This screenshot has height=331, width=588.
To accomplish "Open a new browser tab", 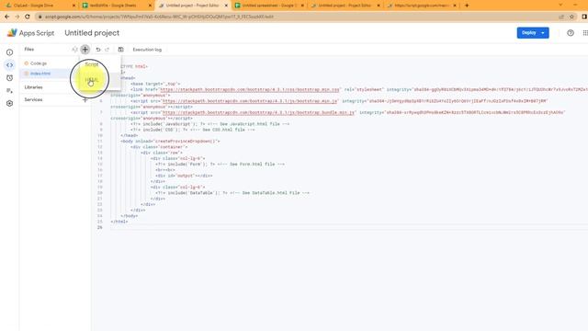I will point(467,6).
